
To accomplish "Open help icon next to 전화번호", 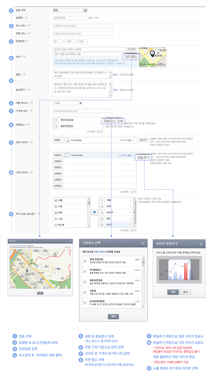I will (x=27, y=41).
